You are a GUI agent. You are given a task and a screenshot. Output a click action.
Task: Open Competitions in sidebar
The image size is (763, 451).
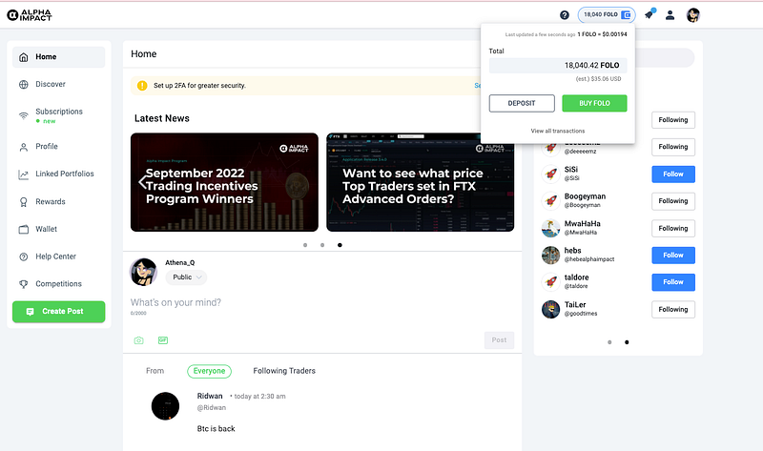pos(59,284)
